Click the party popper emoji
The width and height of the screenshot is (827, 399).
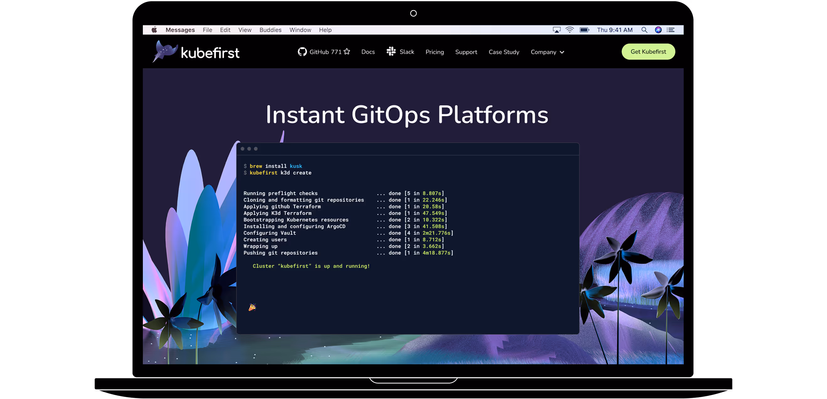click(252, 307)
